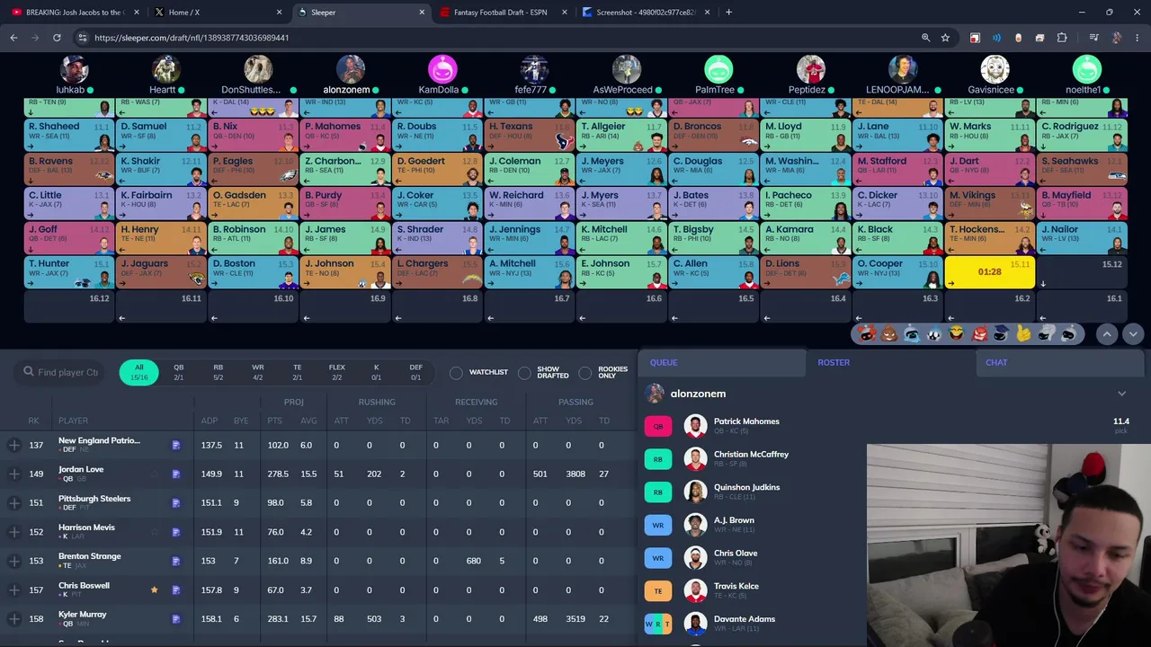Star Jordan Love for the watchlist

[x=154, y=474]
